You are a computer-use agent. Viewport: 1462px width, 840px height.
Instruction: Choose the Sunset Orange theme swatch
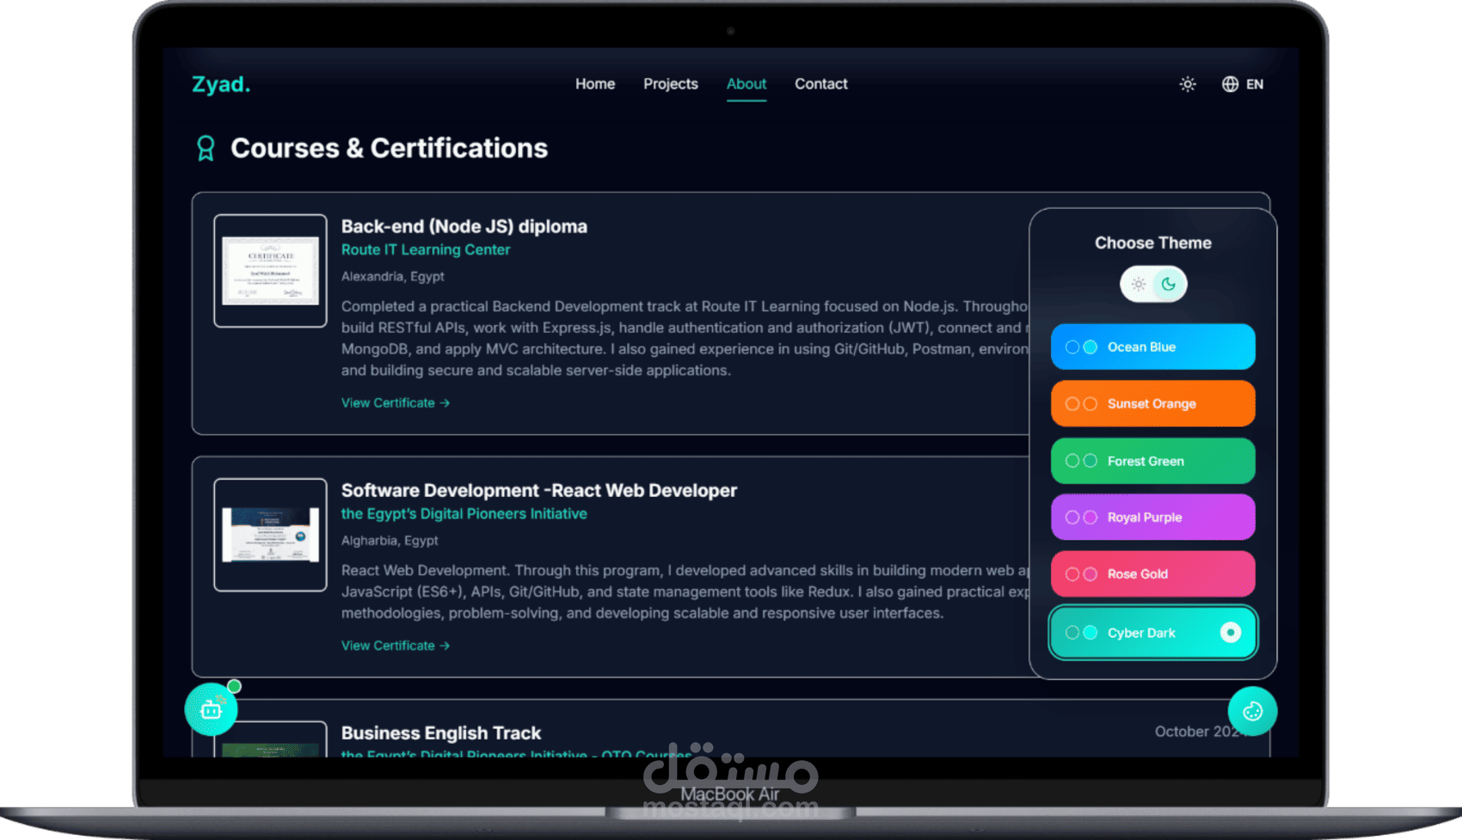1153,404
